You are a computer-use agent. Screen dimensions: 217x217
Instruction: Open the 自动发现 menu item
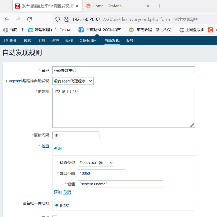coord(112,40)
